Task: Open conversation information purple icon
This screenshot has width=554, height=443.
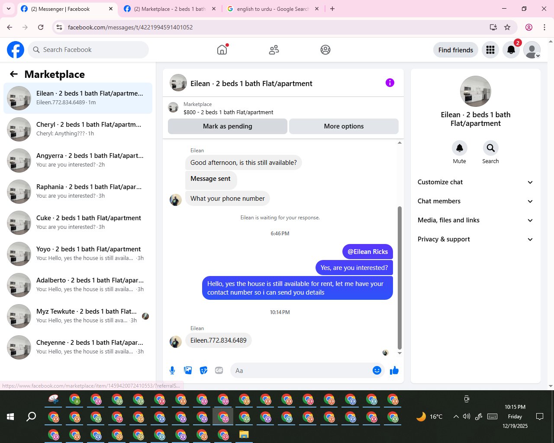Action: point(390,83)
